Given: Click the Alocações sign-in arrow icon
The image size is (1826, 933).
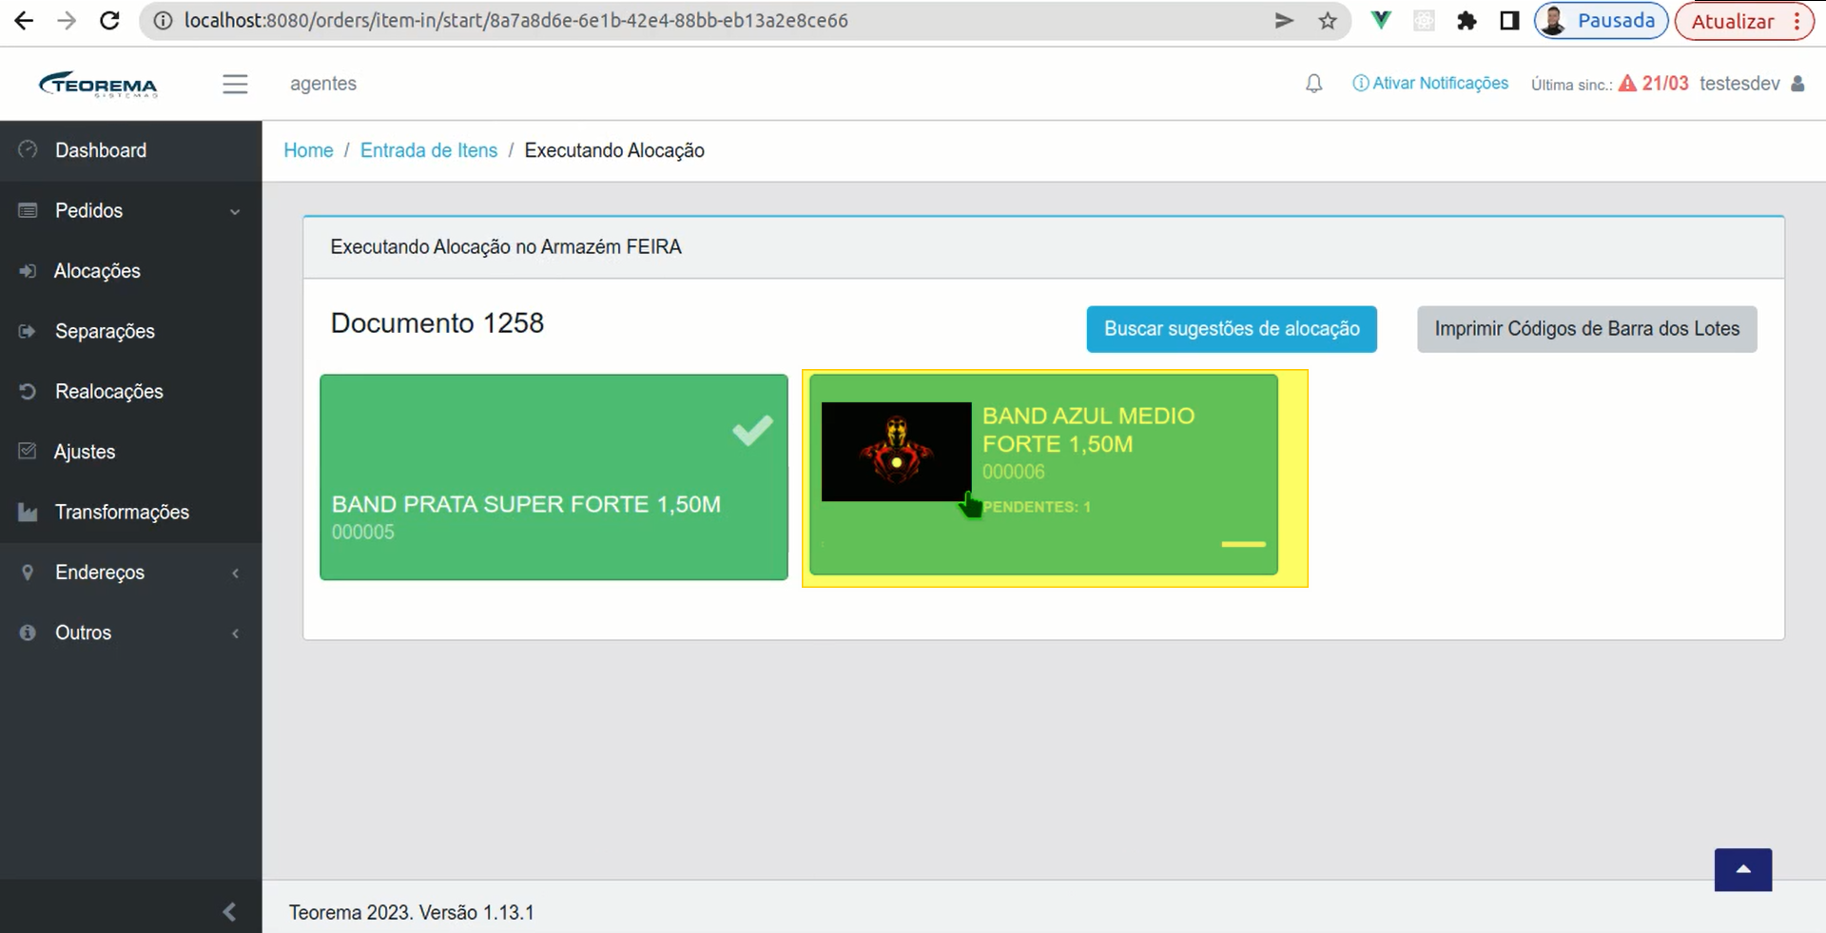Looking at the screenshot, I should pos(28,271).
